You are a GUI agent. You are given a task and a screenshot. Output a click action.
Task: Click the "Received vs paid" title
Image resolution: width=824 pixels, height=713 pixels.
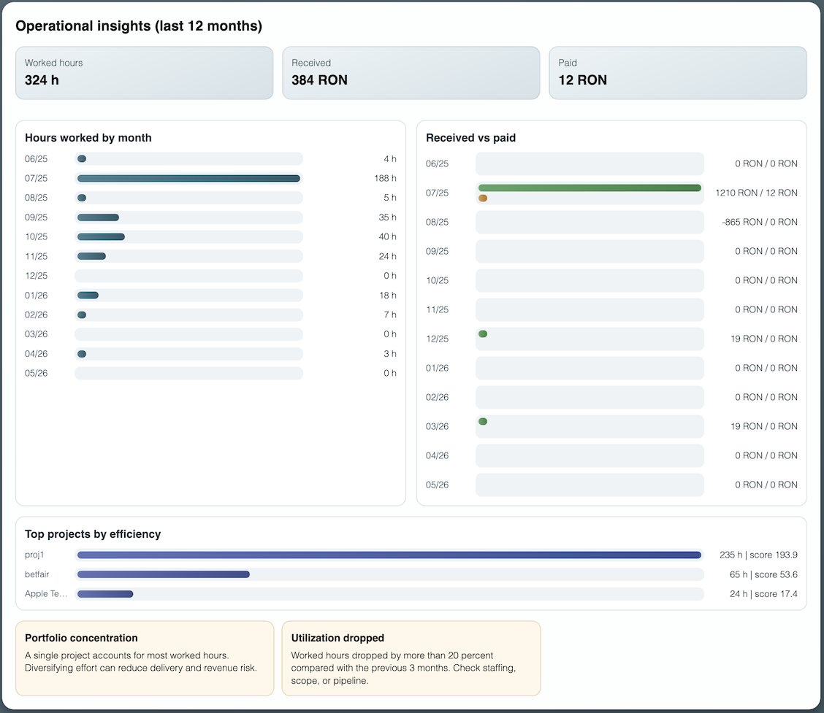point(471,137)
